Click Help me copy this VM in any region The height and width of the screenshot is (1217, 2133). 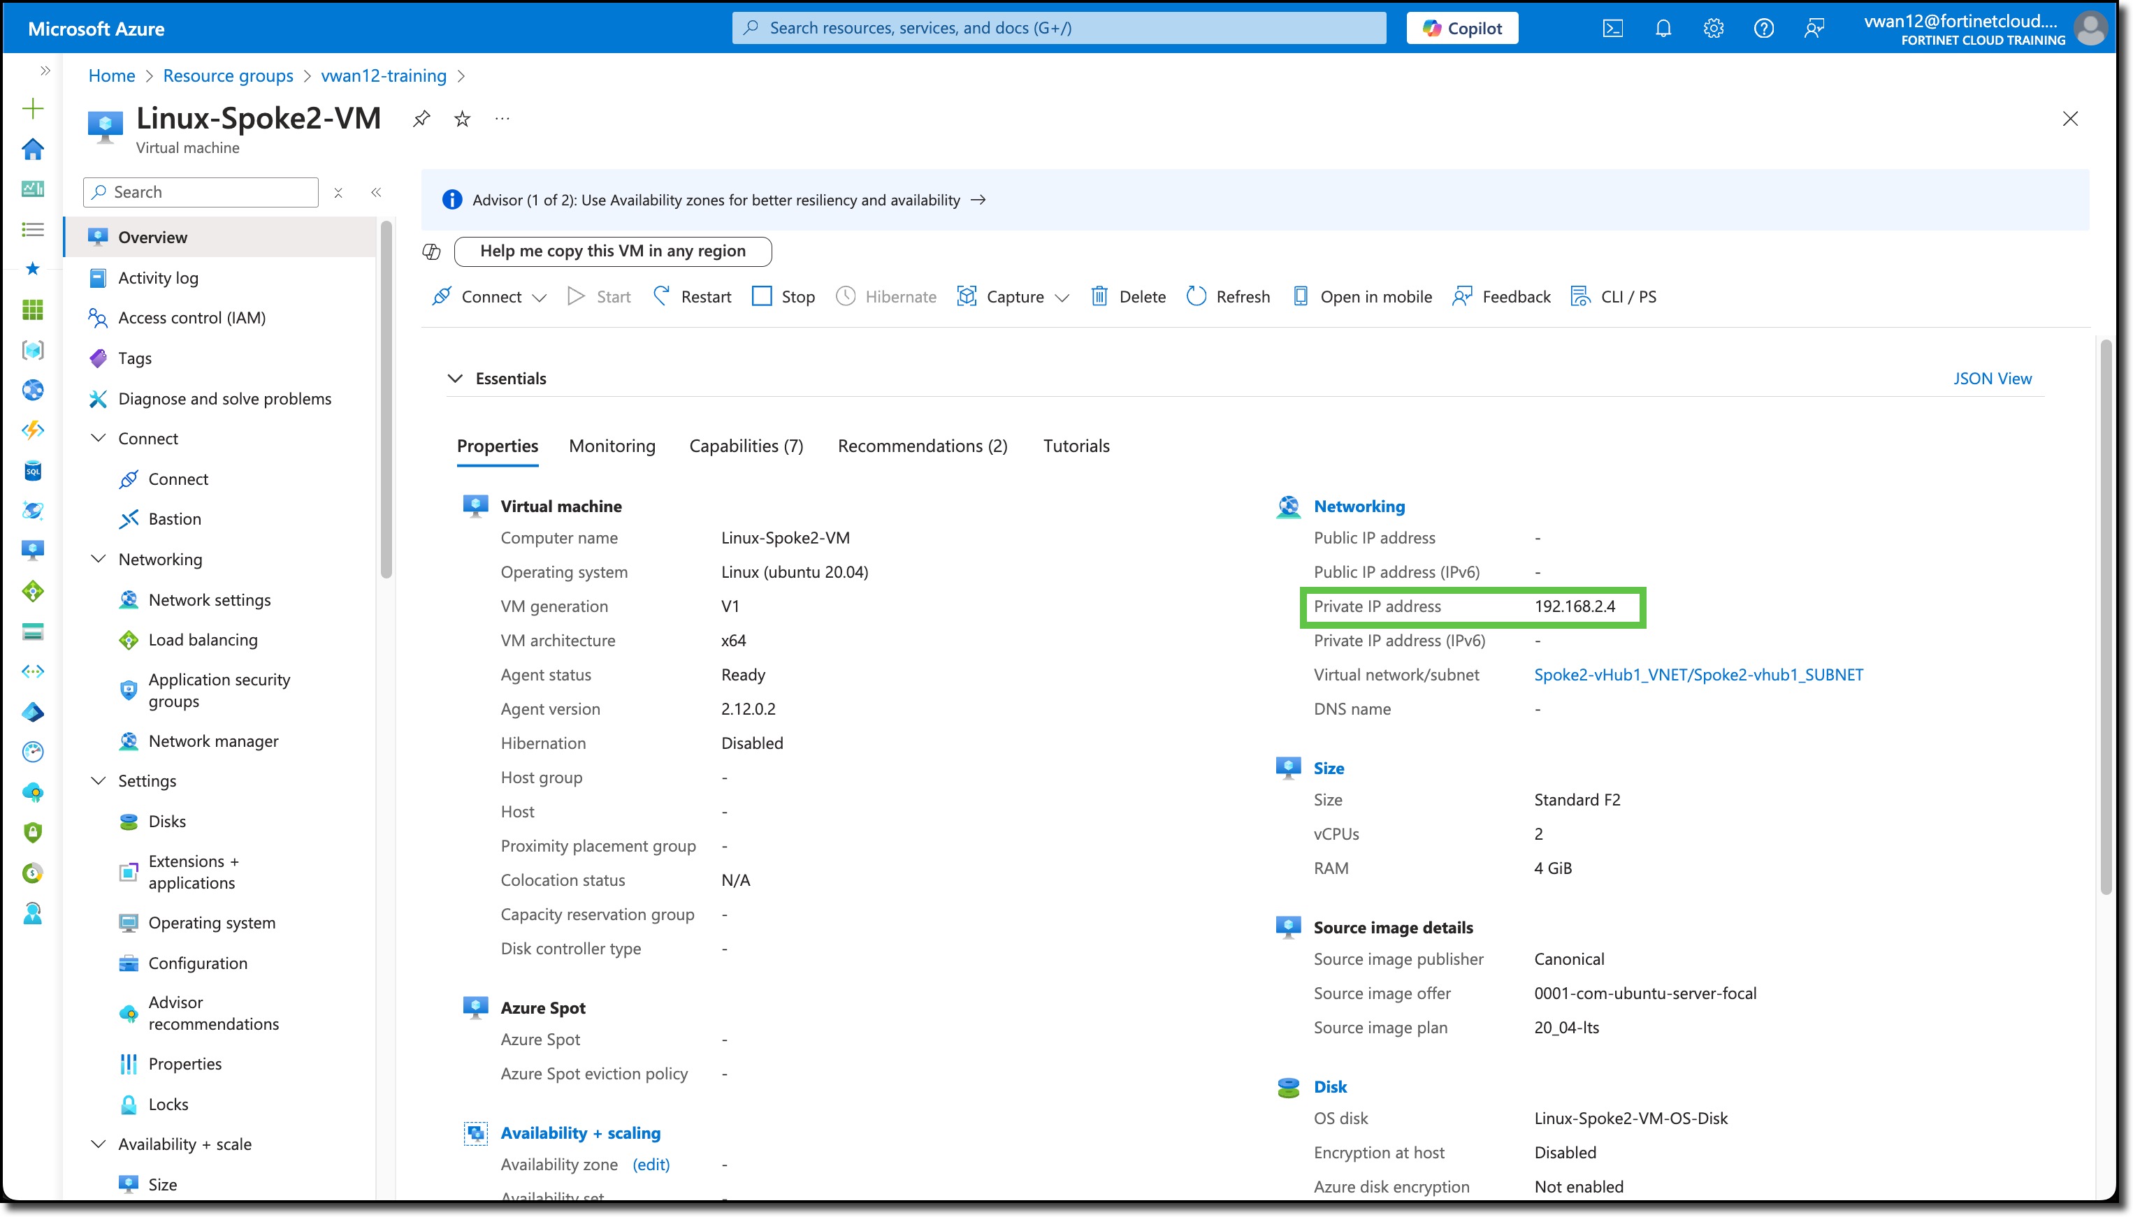point(613,252)
